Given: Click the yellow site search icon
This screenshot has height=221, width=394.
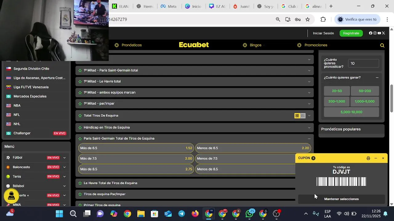Looking at the screenshot, I should click(382, 45).
